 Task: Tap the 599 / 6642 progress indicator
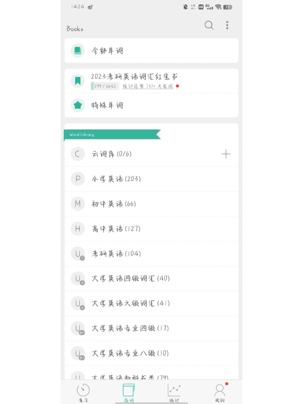point(105,86)
